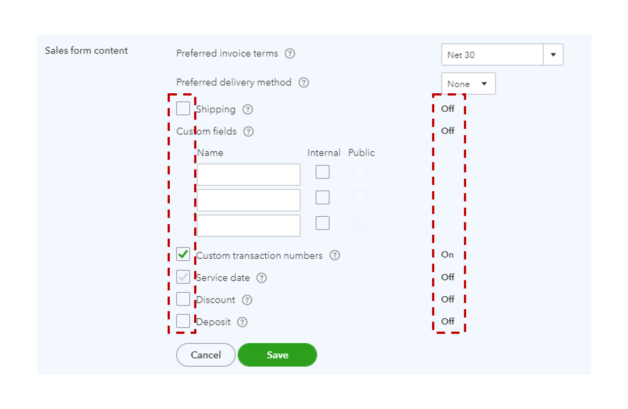628x409 pixels.
Task: Click the Save button
Action: (x=277, y=355)
